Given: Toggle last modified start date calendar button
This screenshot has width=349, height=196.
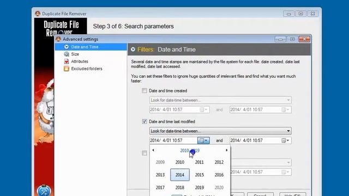Looking at the screenshot, I should pos(203,140).
